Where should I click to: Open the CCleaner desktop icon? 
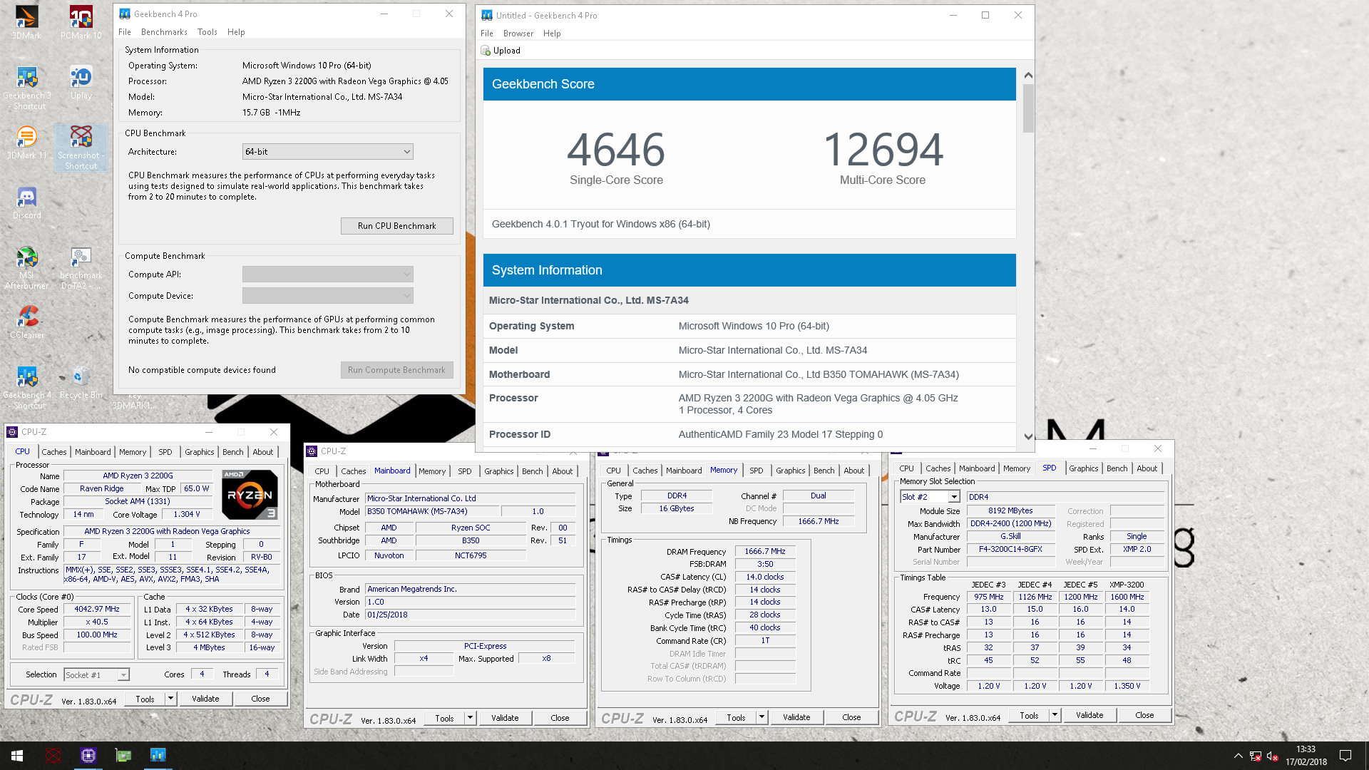[x=26, y=322]
